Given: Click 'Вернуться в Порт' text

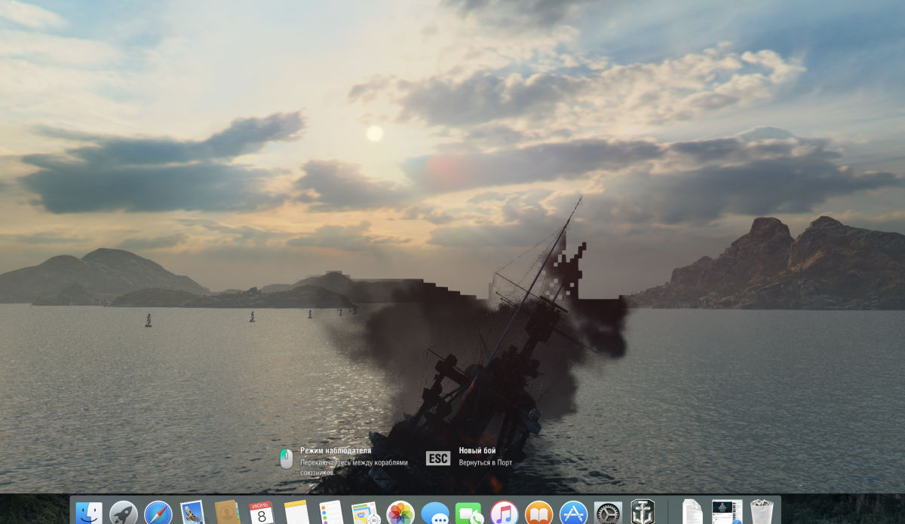Looking at the screenshot, I should (485, 462).
